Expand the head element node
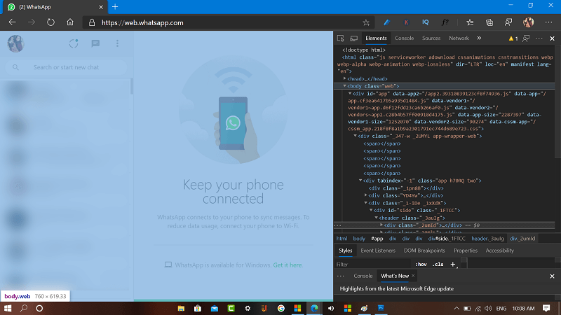 344,78
